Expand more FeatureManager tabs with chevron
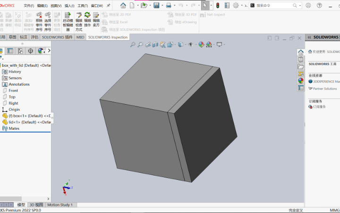This screenshot has height=213, width=340. point(49,51)
